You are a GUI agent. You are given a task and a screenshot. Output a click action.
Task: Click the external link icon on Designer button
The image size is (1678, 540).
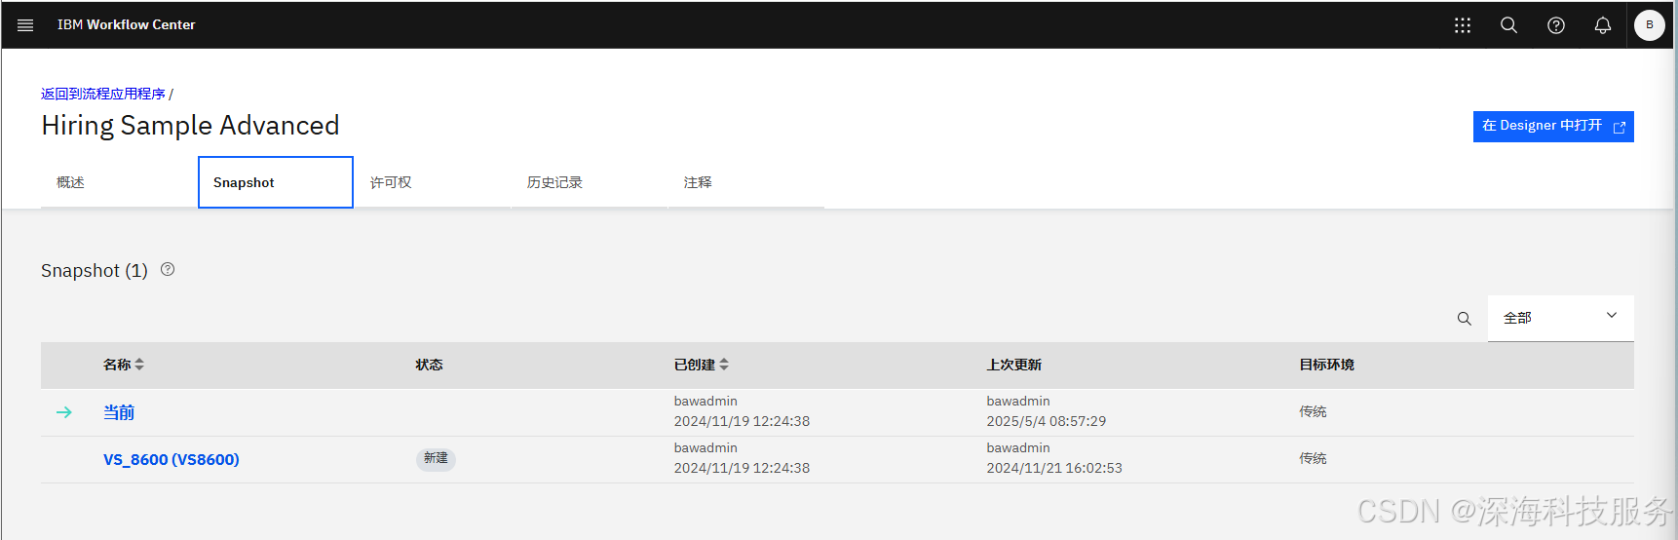click(x=1620, y=127)
